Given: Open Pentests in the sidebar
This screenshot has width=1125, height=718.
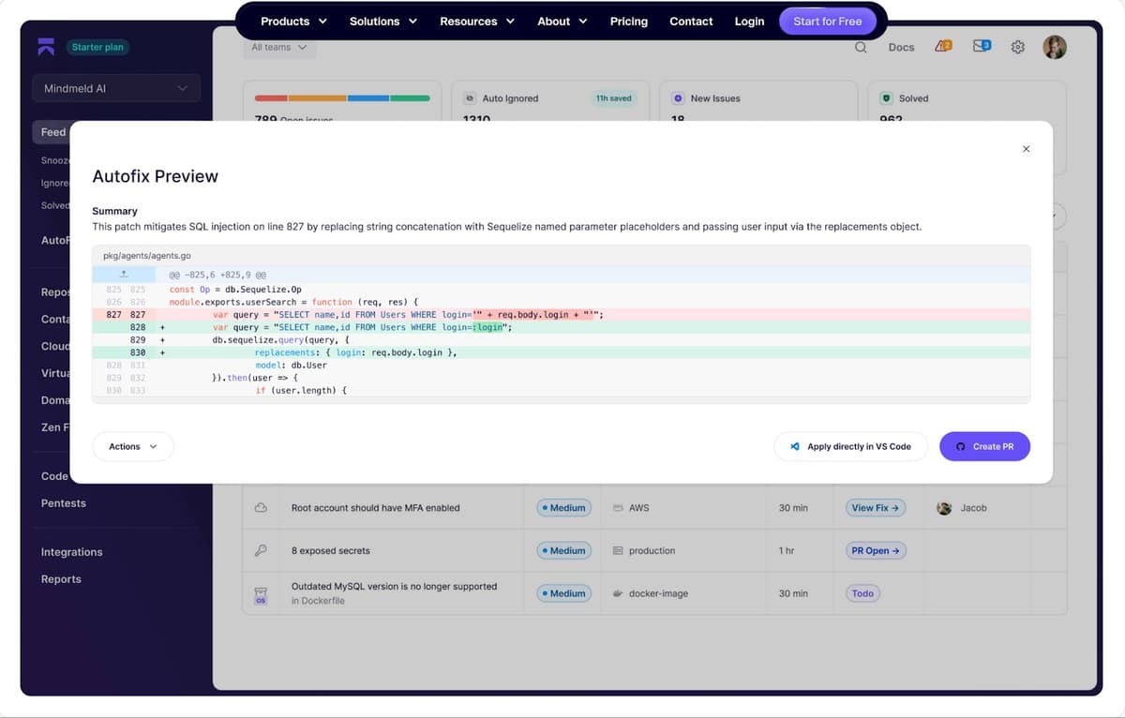Looking at the screenshot, I should coord(64,503).
